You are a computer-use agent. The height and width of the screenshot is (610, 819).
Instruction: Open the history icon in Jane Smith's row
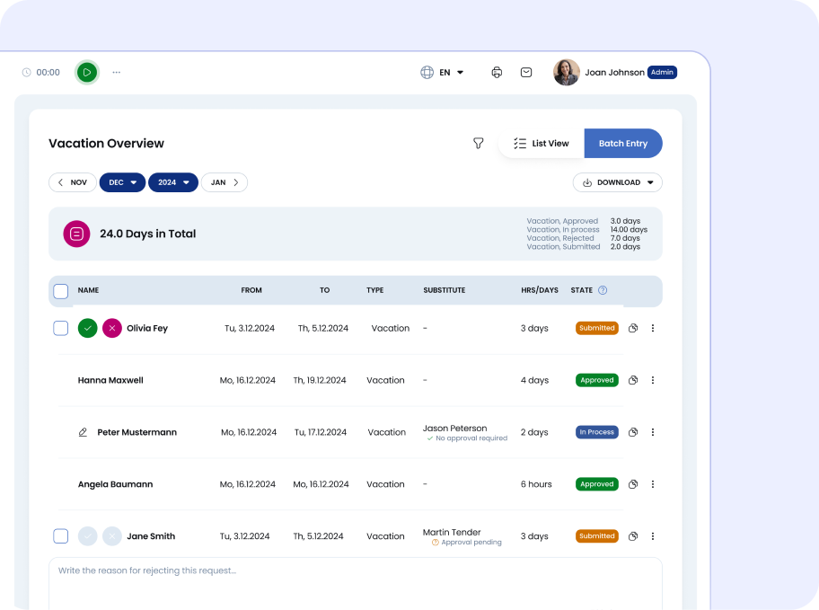click(633, 536)
